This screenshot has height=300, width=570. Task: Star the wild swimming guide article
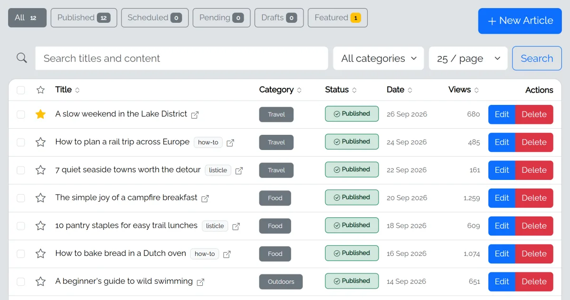coord(41,281)
